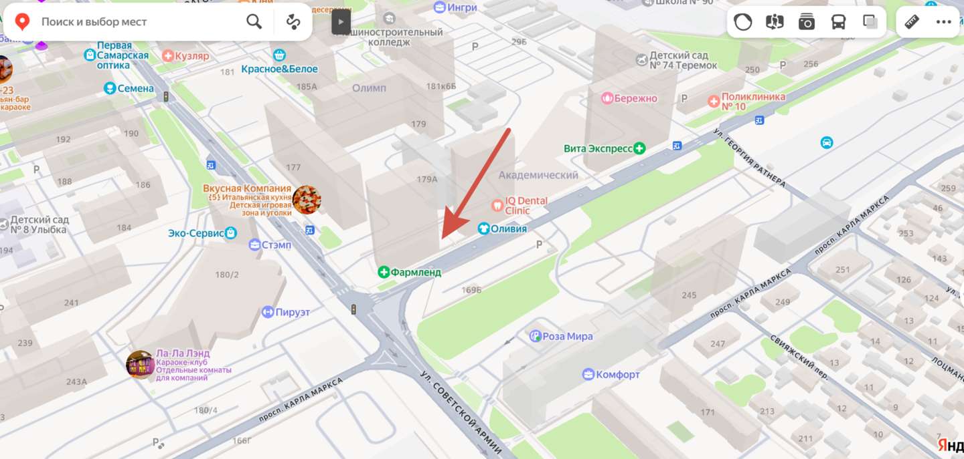Open Вкусная Компания pizza thumbnail
Image resolution: width=964 pixels, height=459 pixels.
307,200
